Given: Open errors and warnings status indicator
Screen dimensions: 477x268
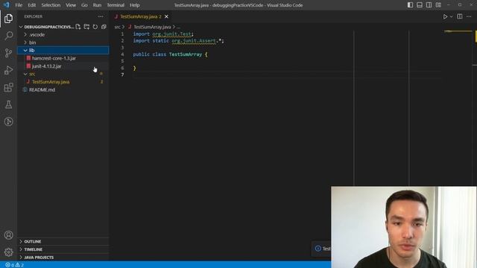Looking at the screenshot, I should pyautogui.click(x=14, y=265).
